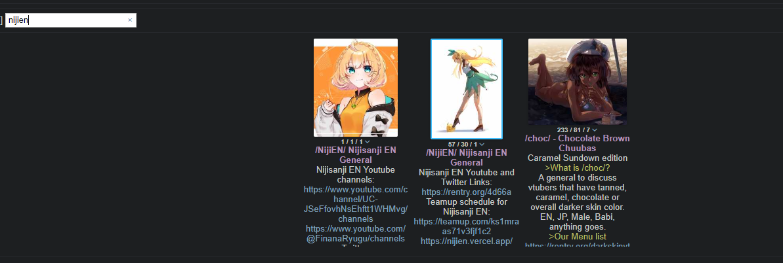783x263 pixels.
Task: Open the /choc/ - Chocolate Brown Chuubas thread
Action: (578, 143)
